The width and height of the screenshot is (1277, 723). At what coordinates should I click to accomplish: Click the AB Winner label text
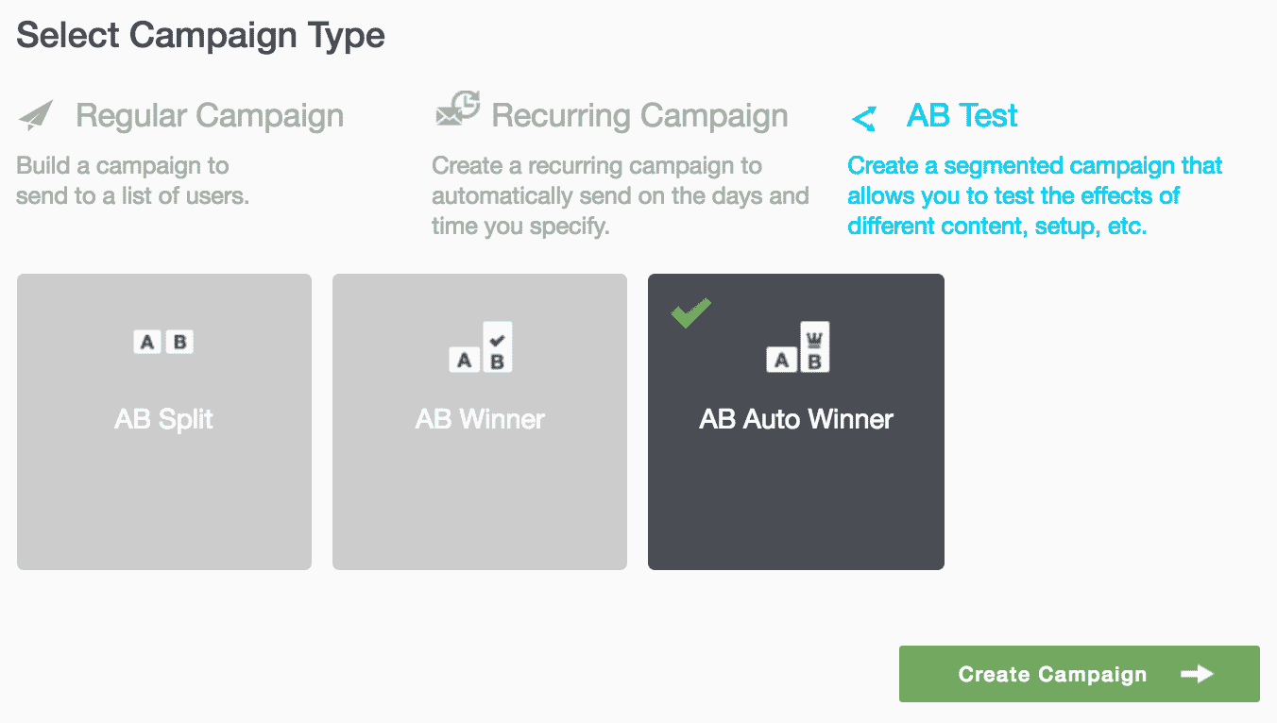pos(480,419)
